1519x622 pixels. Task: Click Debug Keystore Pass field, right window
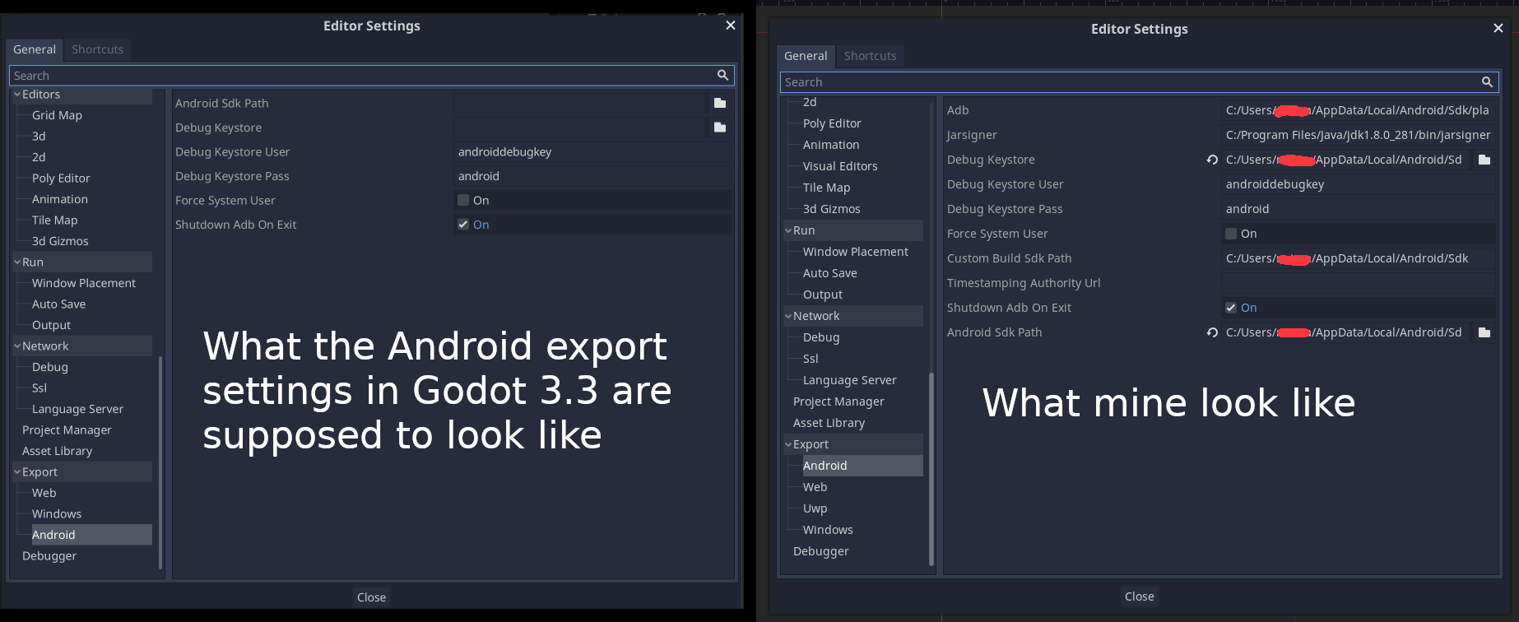pyautogui.click(x=1359, y=209)
